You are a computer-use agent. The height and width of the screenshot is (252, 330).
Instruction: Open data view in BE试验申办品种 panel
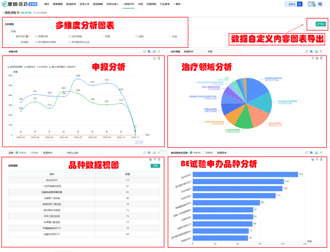(321, 159)
